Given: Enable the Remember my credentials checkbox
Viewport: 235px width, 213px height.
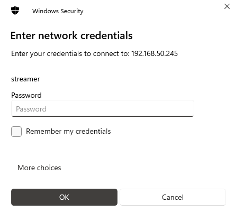Looking at the screenshot, I should (16, 132).
